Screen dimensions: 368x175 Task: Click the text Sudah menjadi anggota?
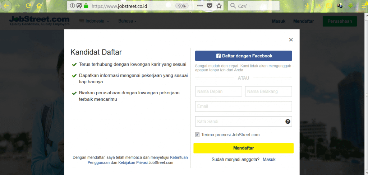click(235, 160)
